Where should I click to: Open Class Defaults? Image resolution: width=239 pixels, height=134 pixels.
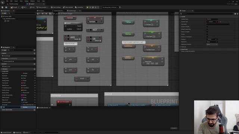68,7
